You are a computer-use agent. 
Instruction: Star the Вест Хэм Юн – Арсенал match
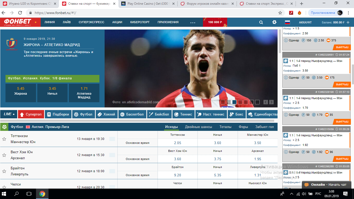4,155
